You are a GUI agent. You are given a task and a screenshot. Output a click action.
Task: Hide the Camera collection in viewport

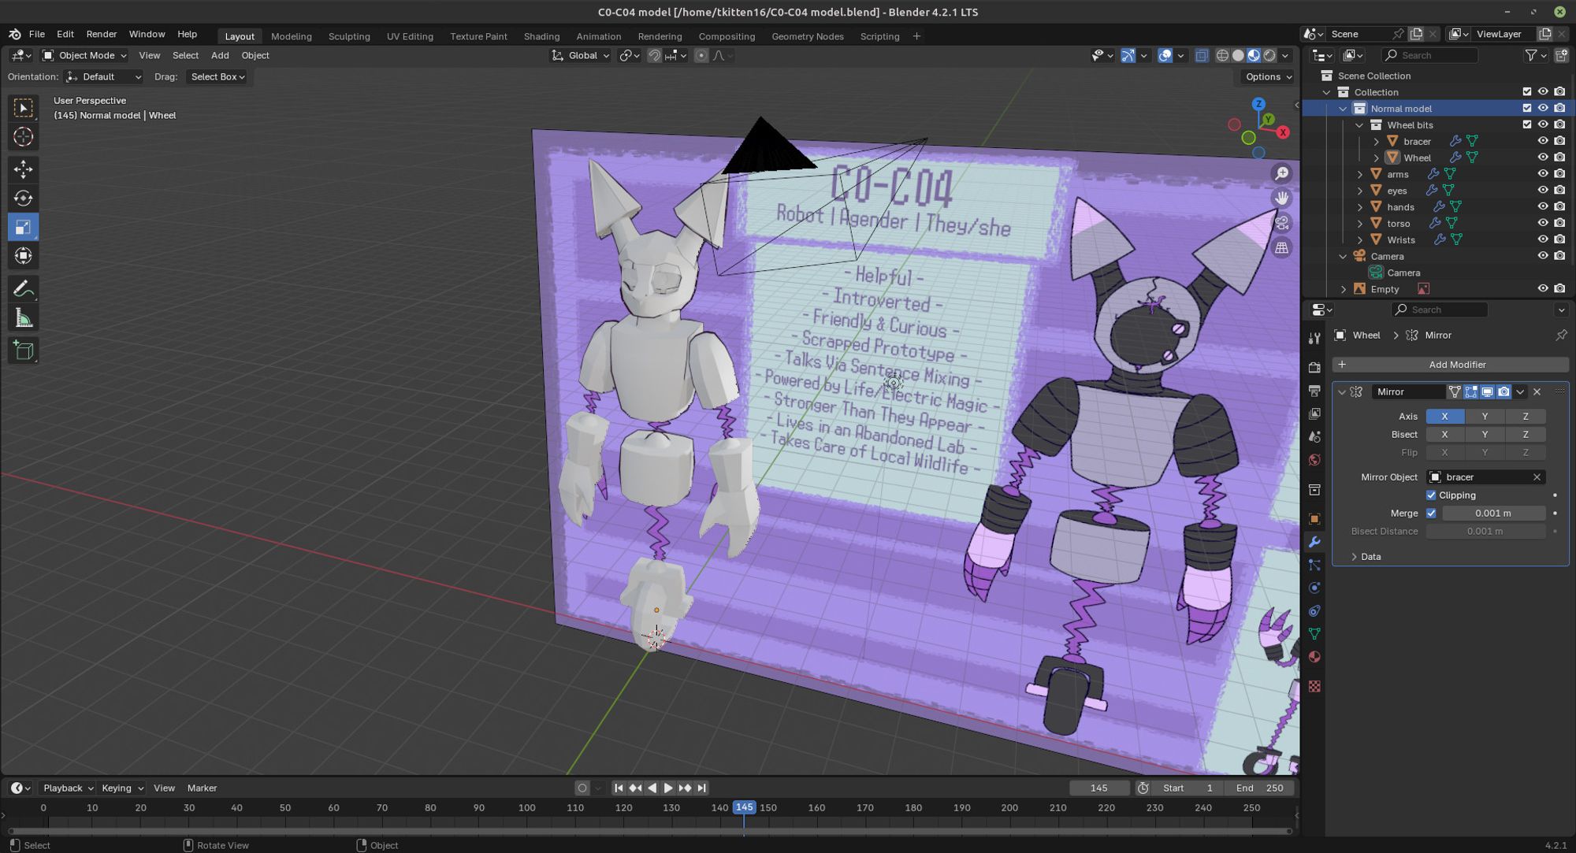point(1542,256)
